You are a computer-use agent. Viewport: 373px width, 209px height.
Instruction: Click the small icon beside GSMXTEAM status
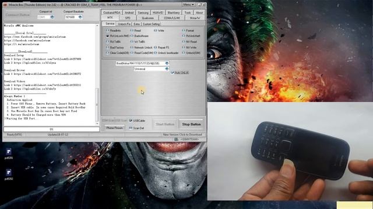[176, 139]
